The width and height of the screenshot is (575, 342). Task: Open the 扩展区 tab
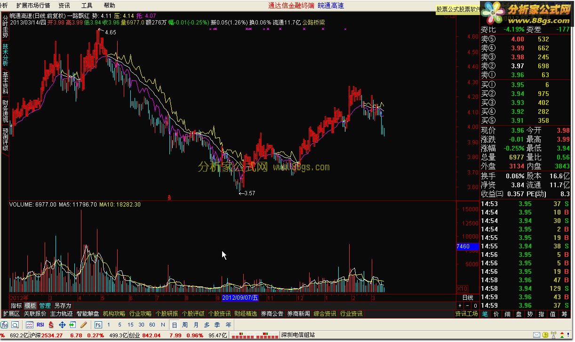(x=11, y=314)
